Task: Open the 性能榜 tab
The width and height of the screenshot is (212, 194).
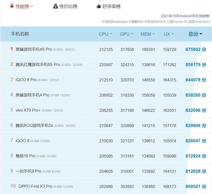Action: tap(22, 6)
